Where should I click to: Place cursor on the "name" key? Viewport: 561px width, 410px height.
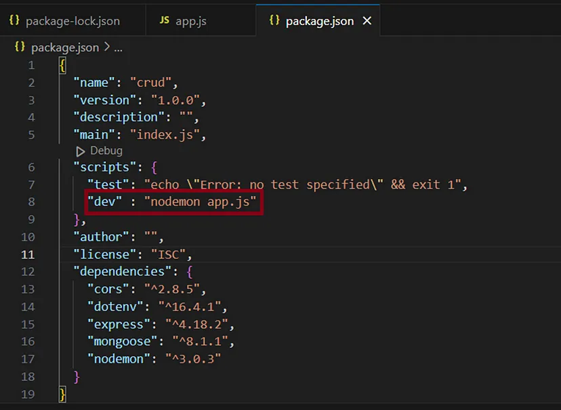click(x=94, y=83)
